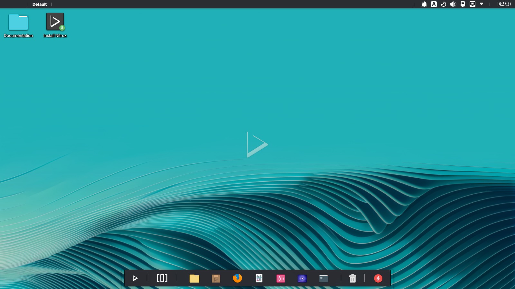
Task: Open the trash bin in dock
Action: point(353,278)
